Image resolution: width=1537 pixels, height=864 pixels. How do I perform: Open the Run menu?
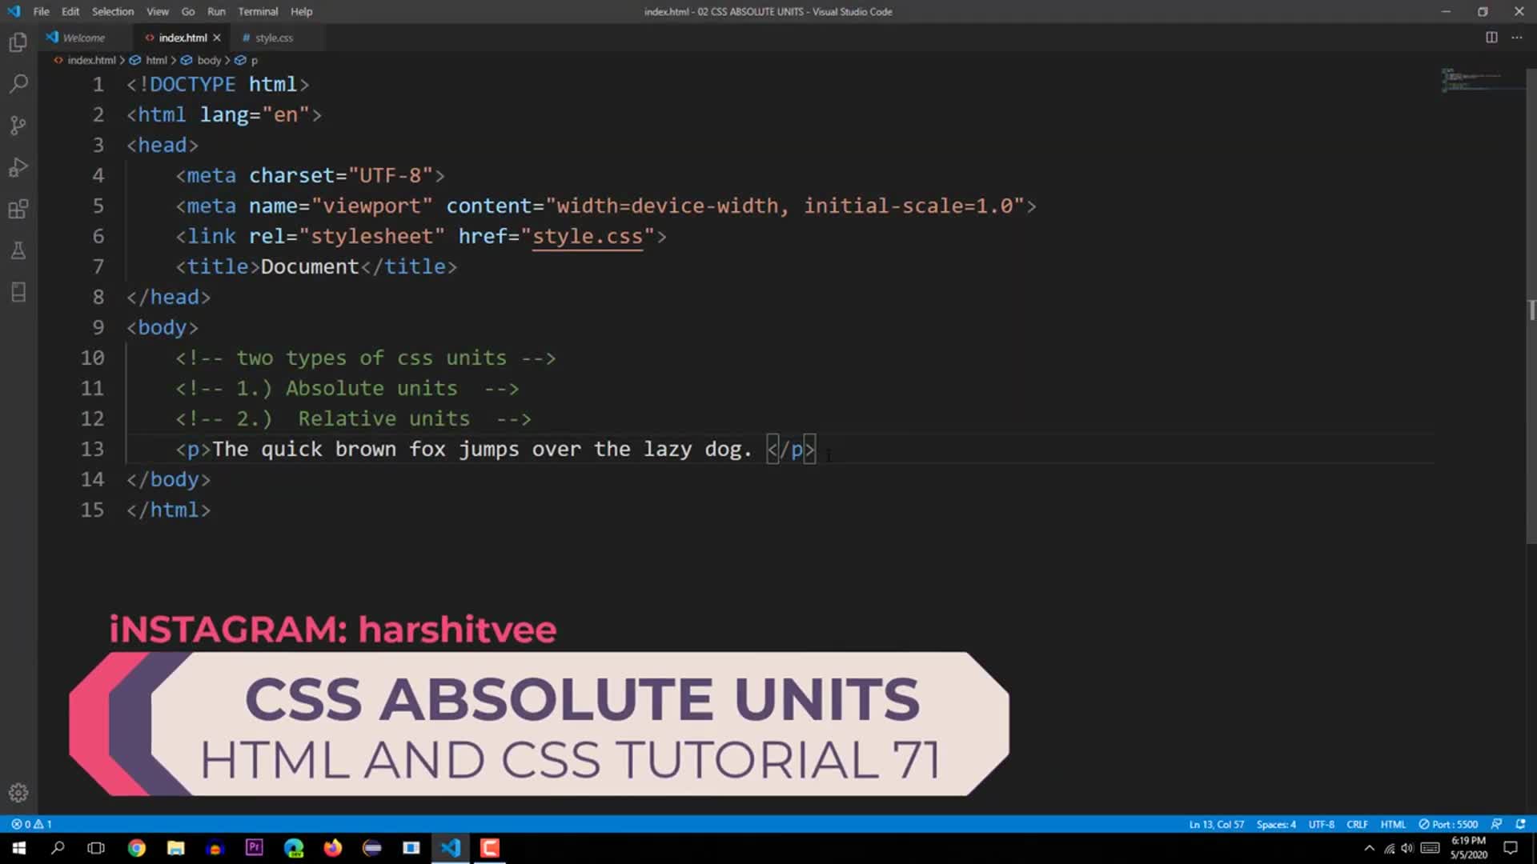216,11
